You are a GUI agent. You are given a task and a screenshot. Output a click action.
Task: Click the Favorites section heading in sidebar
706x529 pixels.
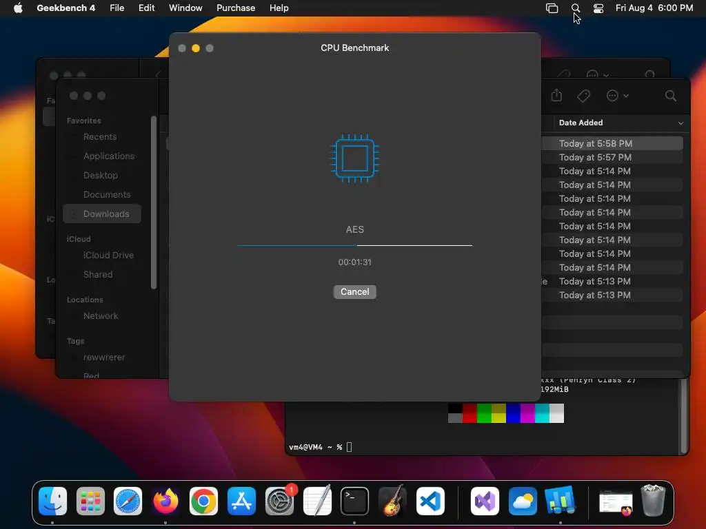(83, 121)
